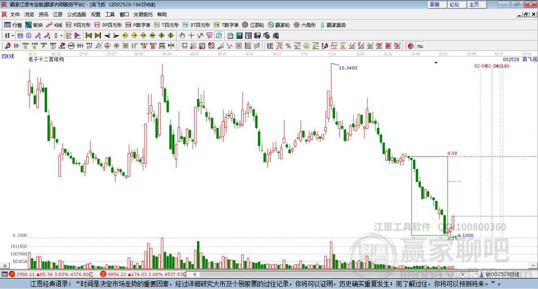The image size is (538, 289).
Task: Open the 板块 sector view
Action: pyautogui.click(x=34, y=25)
